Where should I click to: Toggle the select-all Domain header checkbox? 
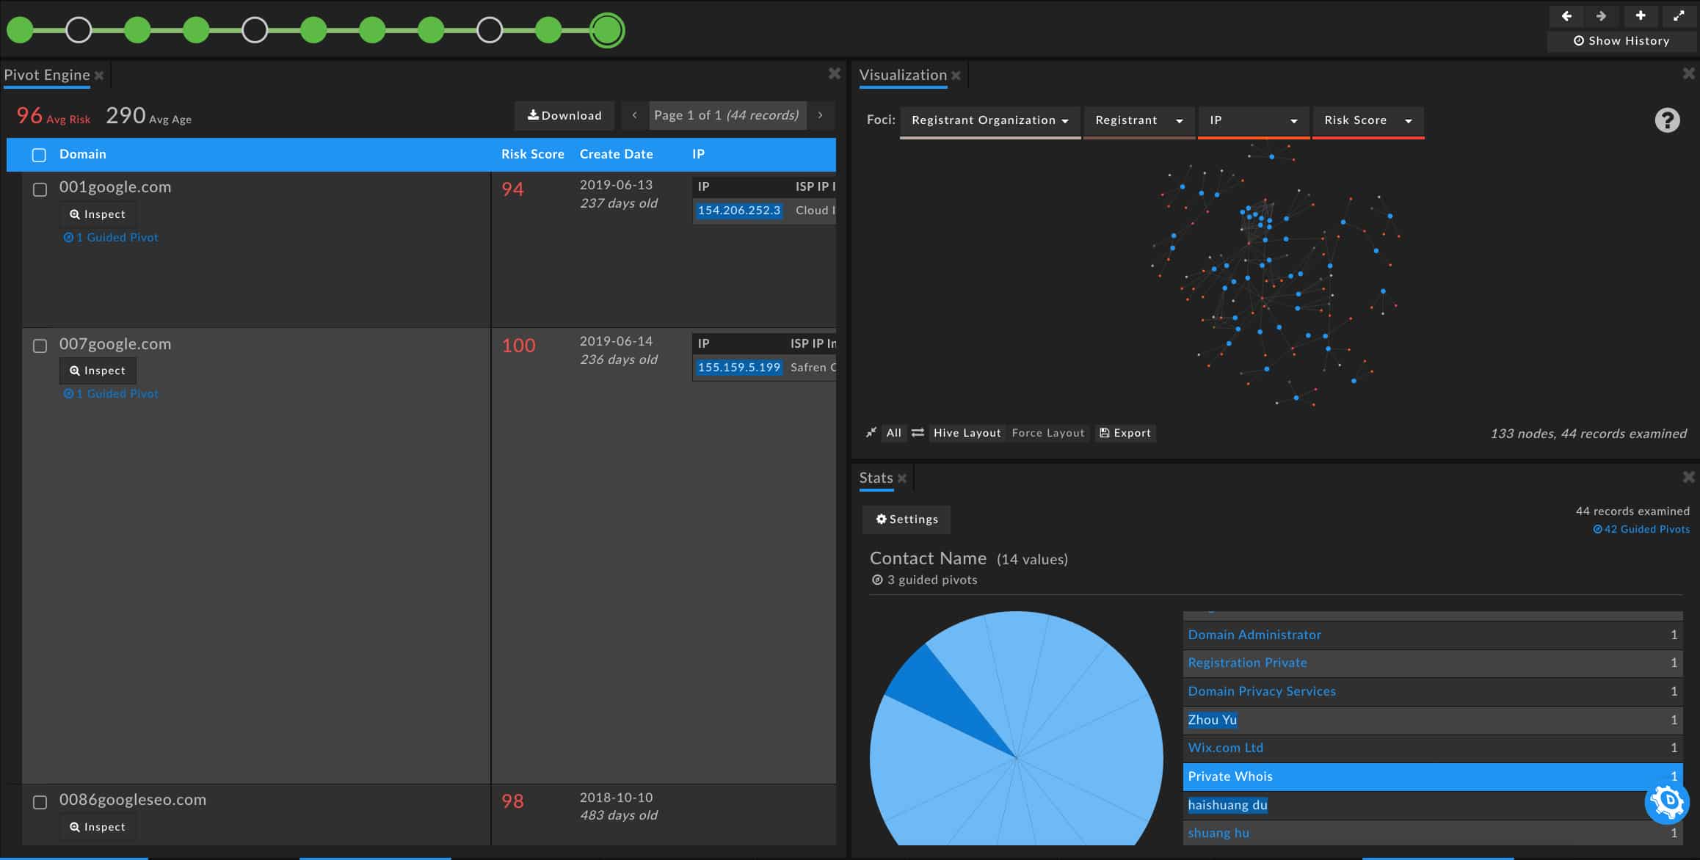(x=39, y=155)
